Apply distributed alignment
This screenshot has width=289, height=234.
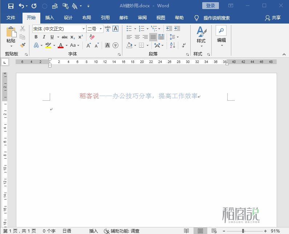(x=161, y=37)
